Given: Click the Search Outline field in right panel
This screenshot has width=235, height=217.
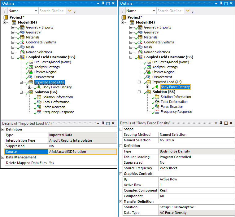Looking at the screenshot, I should click(x=170, y=11).
